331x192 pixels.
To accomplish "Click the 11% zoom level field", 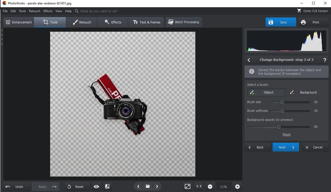I will [223, 186].
